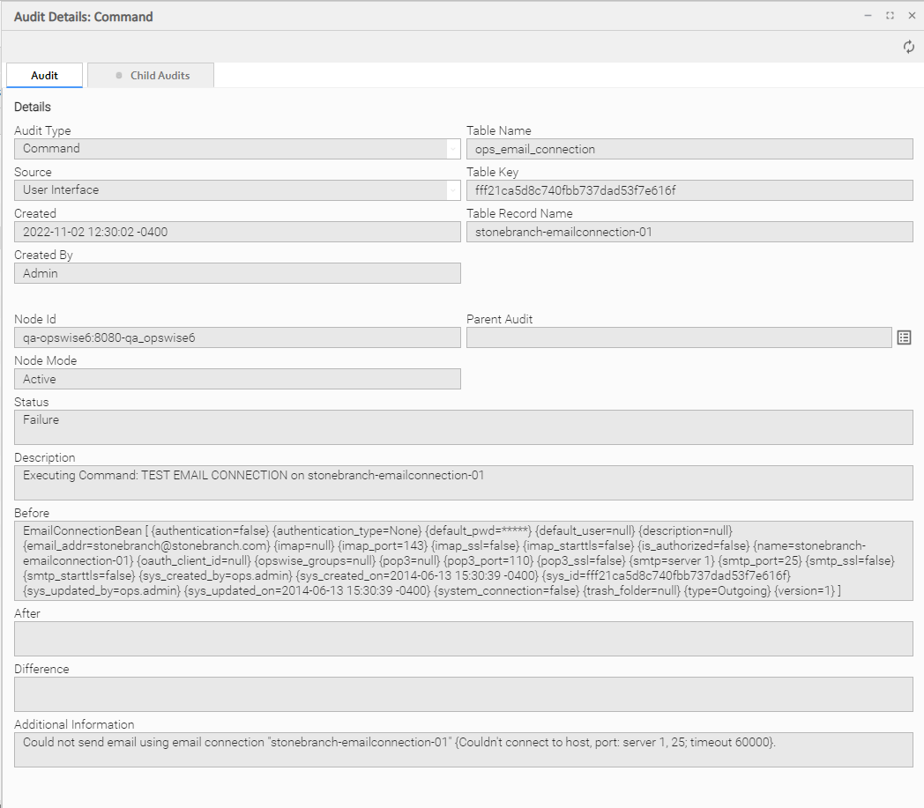Click the Created timestamp field
The height and width of the screenshot is (808, 924).
pos(236,232)
